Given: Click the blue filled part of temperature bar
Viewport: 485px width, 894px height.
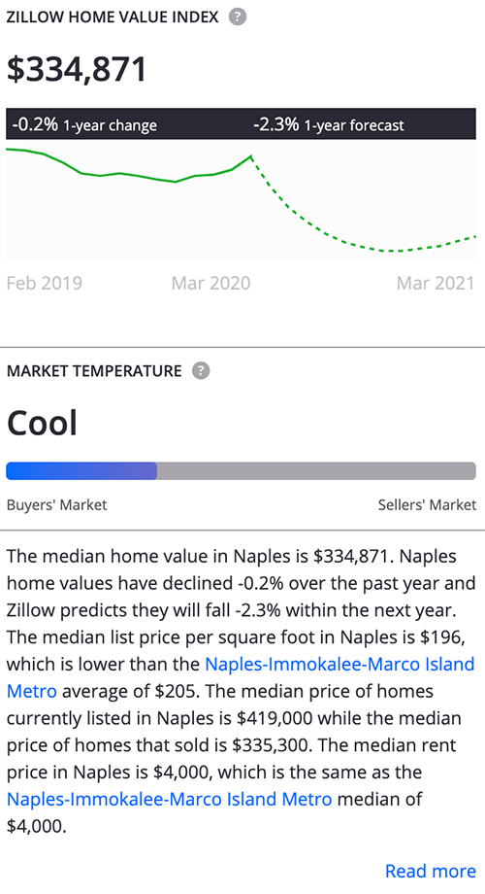Looking at the screenshot, I should coord(81,471).
